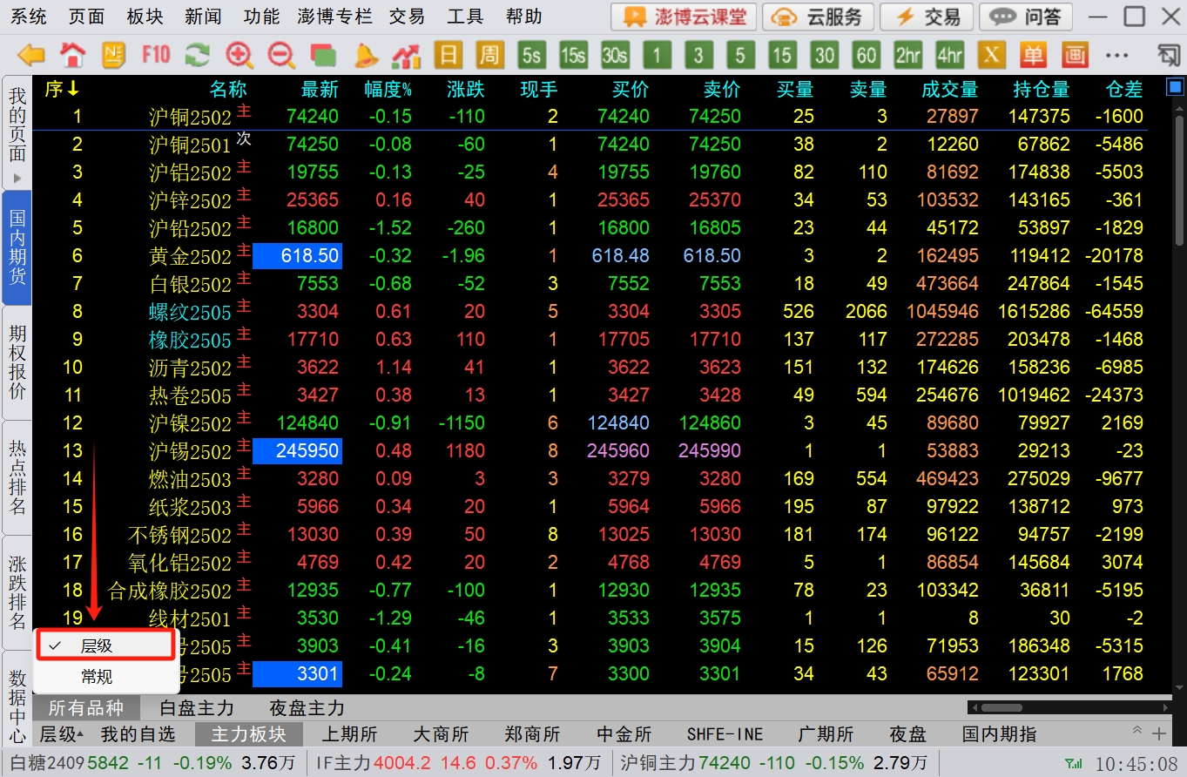Expand the bottom tab bar double chevron

tap(1136, 732)
